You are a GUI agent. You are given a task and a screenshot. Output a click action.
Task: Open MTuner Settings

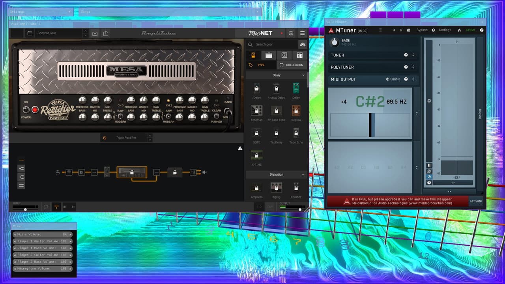(445, 30)
